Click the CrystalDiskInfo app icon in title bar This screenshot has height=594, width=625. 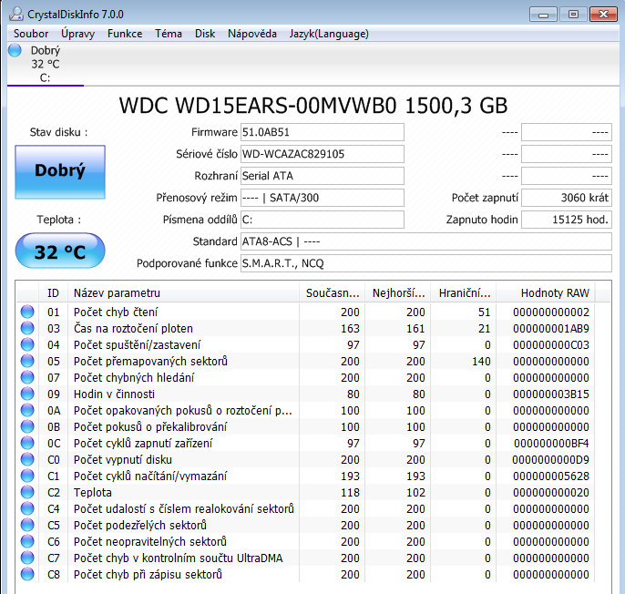click(15, 14)
